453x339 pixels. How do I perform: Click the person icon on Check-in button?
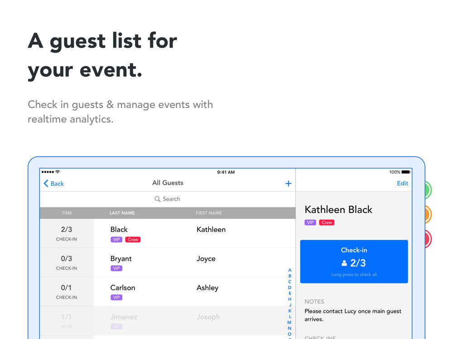point(344,263)
